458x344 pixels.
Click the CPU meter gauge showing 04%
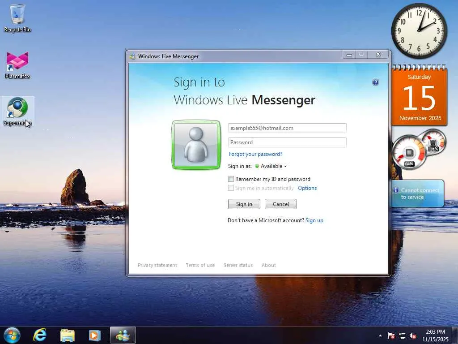409,153
